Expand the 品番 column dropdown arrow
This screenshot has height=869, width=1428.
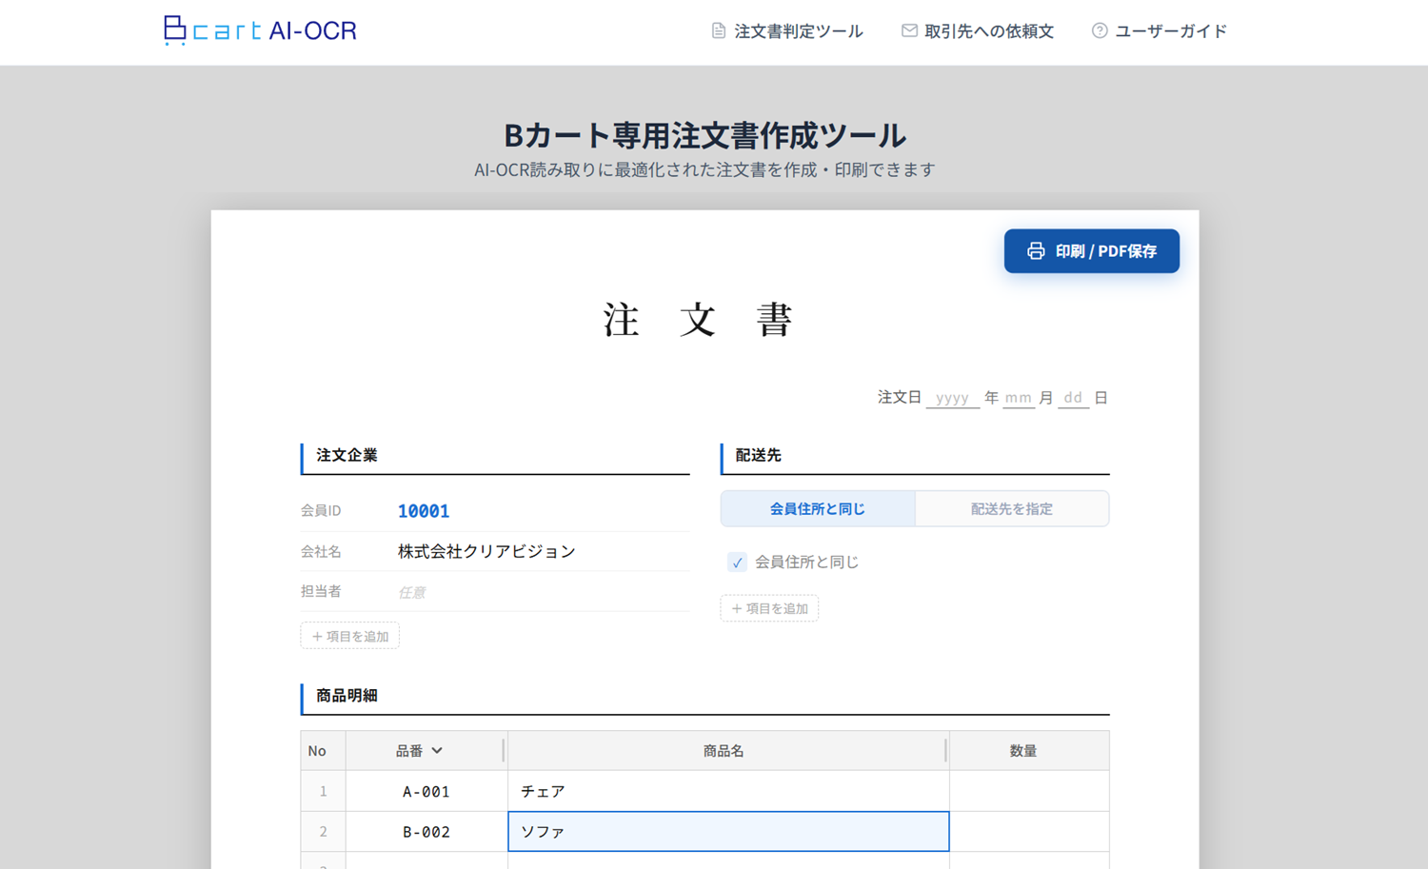437,751
